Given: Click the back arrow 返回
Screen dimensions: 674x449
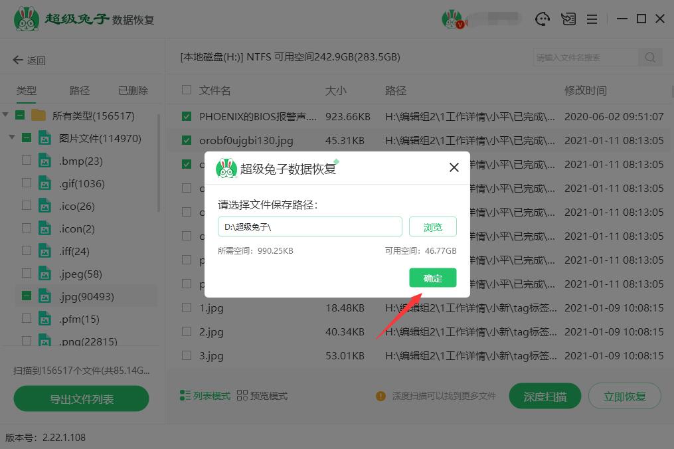Looking at the screenshot, I should 29,60.
